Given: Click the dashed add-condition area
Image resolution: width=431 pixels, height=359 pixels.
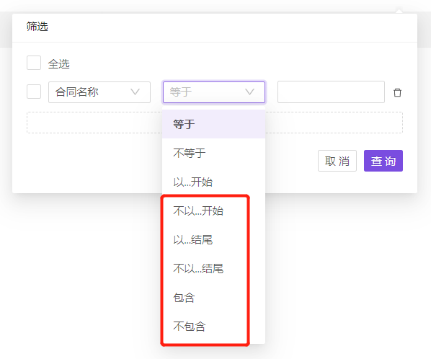Looking at the screenshot, I should (x=215, y=123).
